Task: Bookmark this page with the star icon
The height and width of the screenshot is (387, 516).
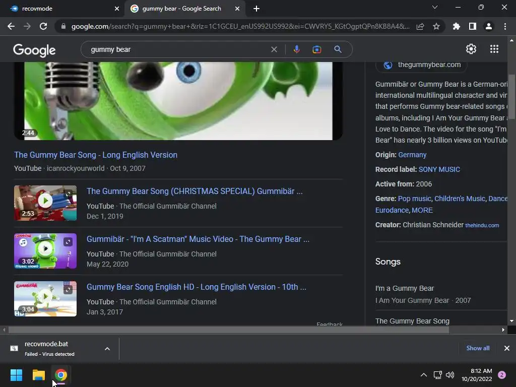Action: point(436,26)
